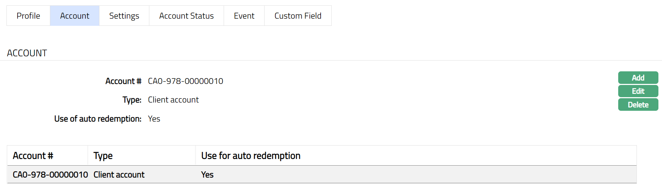Click the Yes cell in the table row
Image resolution: width=662 pixels, height=190 pixels.
pos(207,175)
